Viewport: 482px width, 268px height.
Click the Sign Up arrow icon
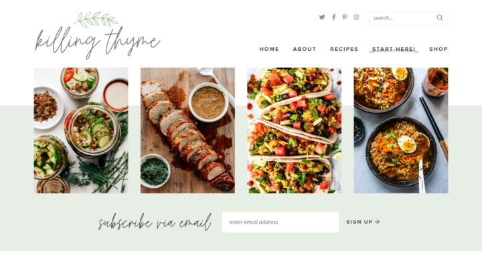point(378,222)
